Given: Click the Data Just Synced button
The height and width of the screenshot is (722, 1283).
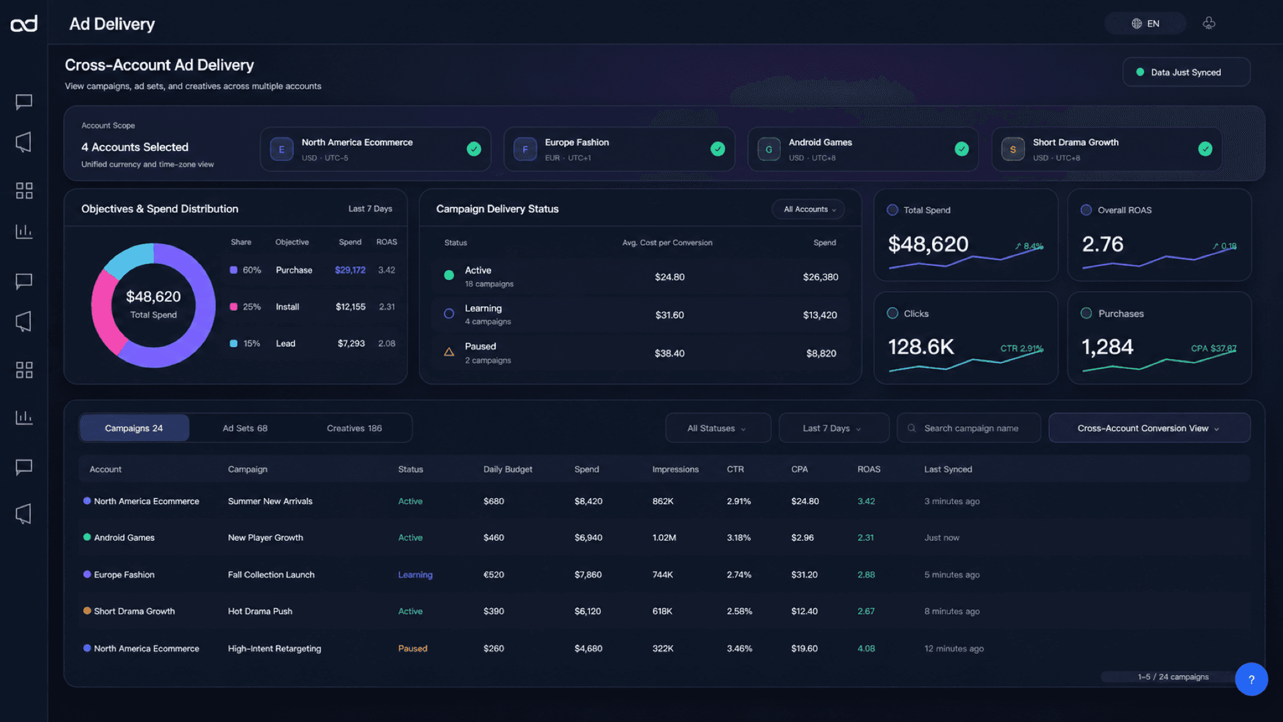Looking at the screenshot, I should [x=1186, y=72].
